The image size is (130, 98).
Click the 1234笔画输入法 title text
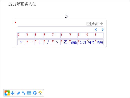click(22, 4)
